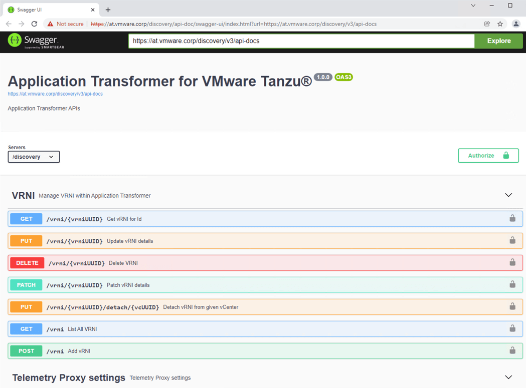The width and height of the screenshot is (526, 388).
Task: Click the Authorize button
Action: pos(488,156)
